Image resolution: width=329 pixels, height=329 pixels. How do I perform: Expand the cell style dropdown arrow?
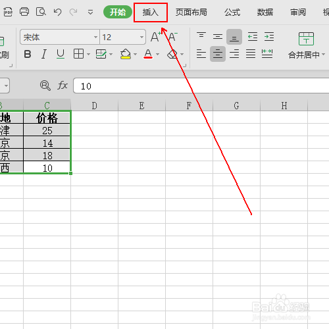tap(111, 54)
